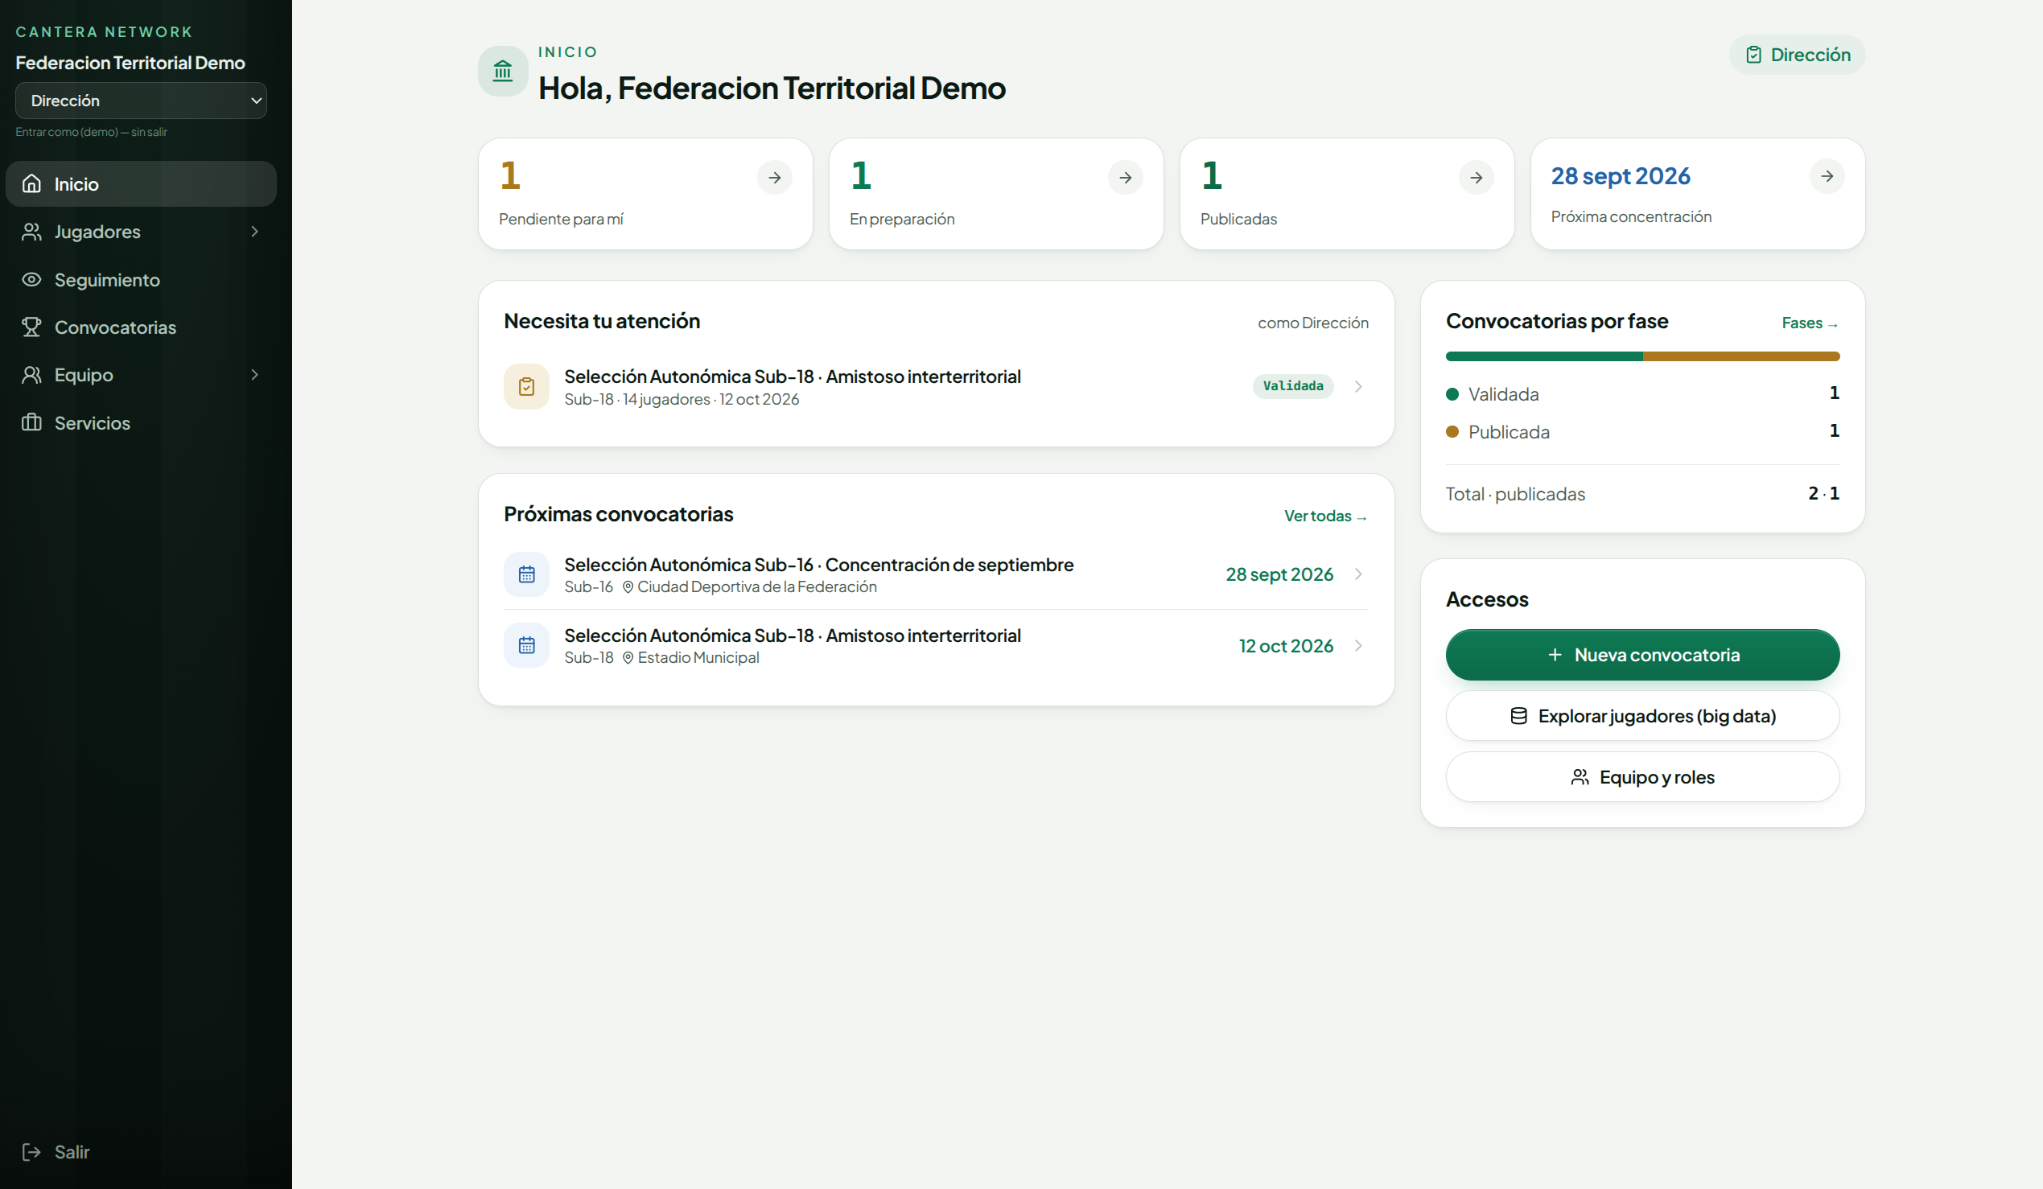Click the Fases link
The height and width of the screenshot is (1189, 2043).
point(1810,323)
